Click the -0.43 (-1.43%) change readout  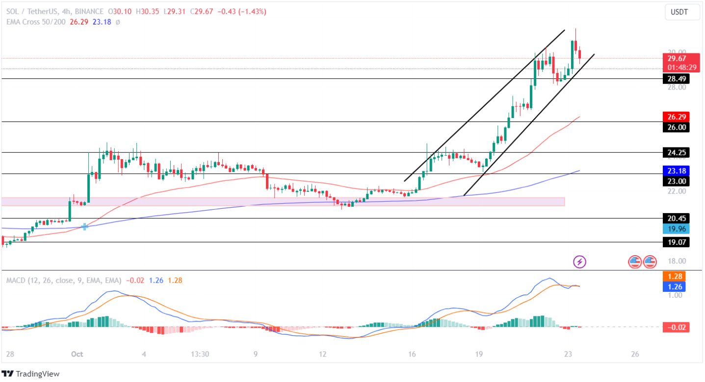tap(242, 12)
